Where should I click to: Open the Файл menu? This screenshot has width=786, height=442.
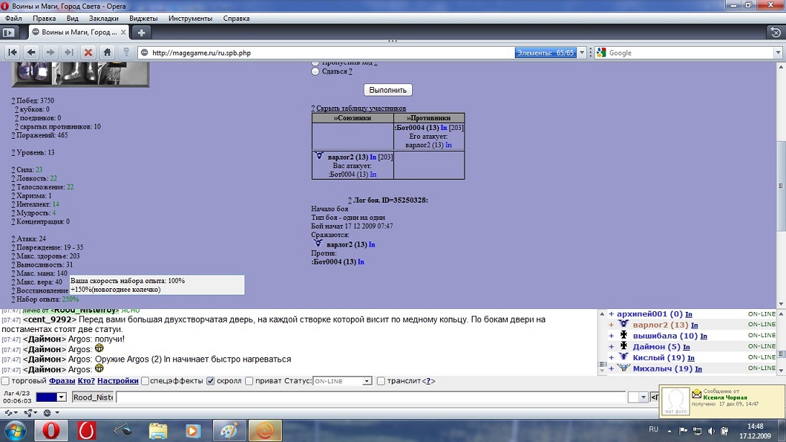pyautogui.click(x=14, y=18)
